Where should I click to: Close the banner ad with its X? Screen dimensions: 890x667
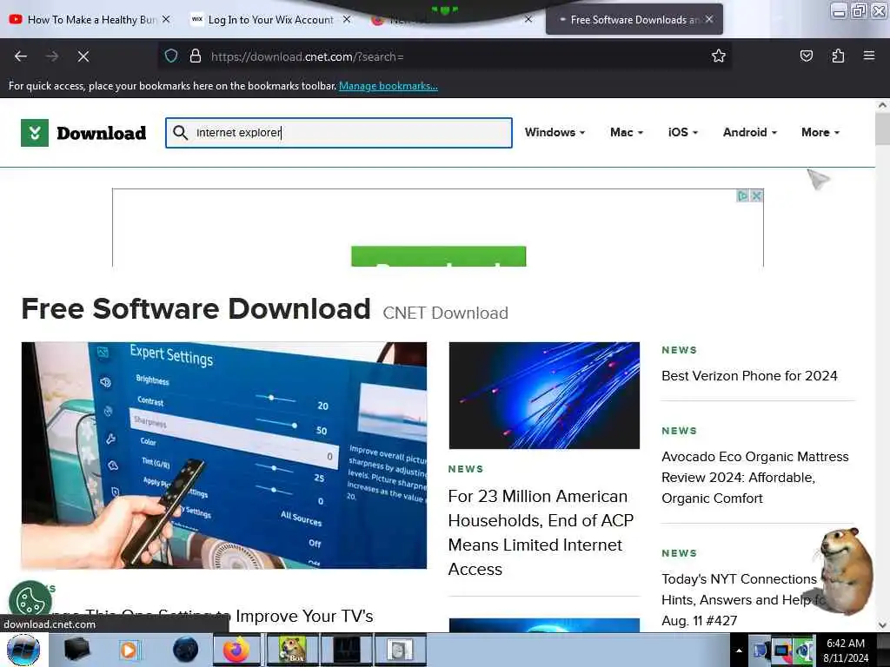(x=756, y=195)
